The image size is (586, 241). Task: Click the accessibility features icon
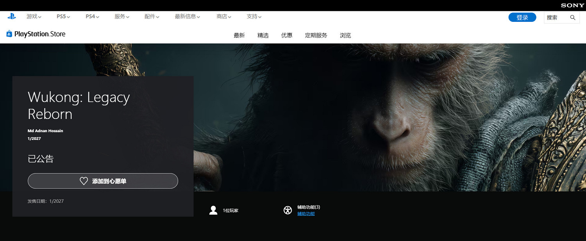coord(288,210)
